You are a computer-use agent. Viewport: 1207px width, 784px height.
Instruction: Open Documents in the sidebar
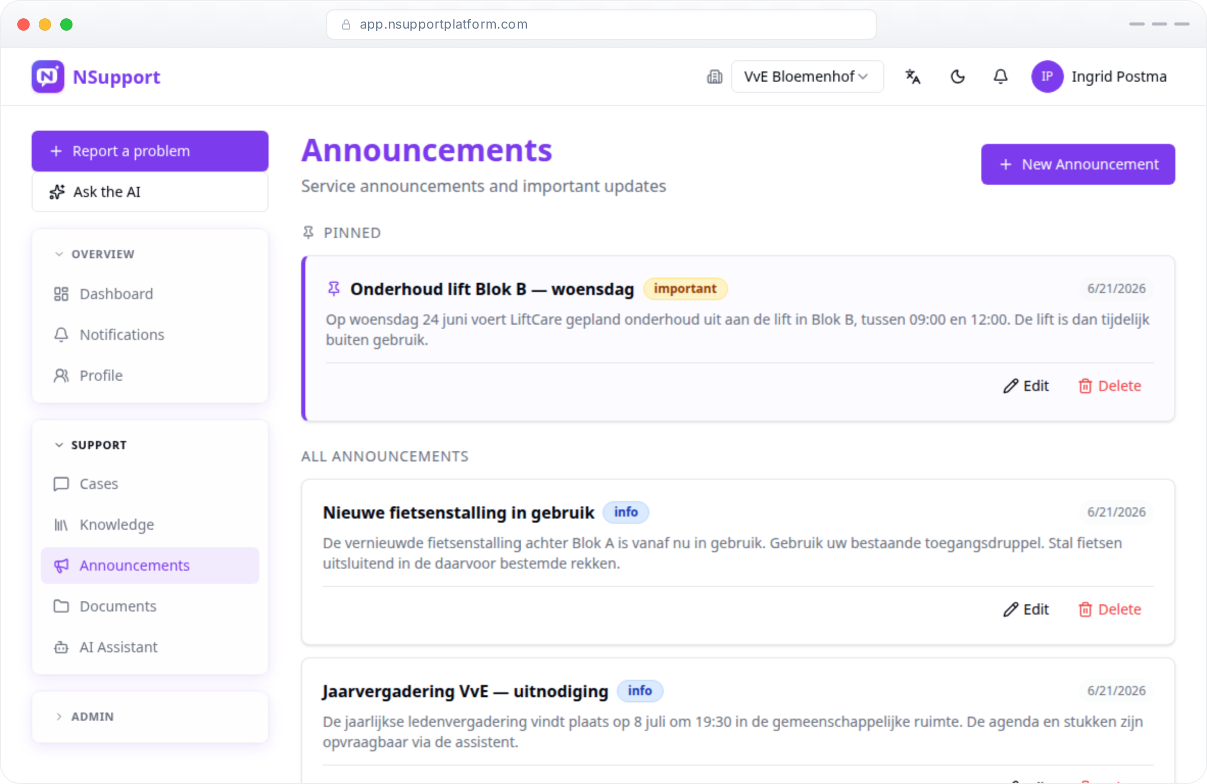(150, 606)
